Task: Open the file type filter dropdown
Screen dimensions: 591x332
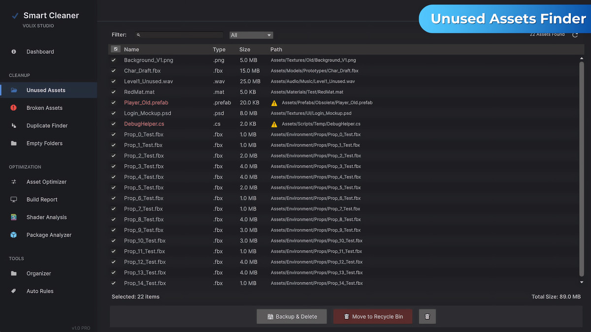Action: coord(251,35)
